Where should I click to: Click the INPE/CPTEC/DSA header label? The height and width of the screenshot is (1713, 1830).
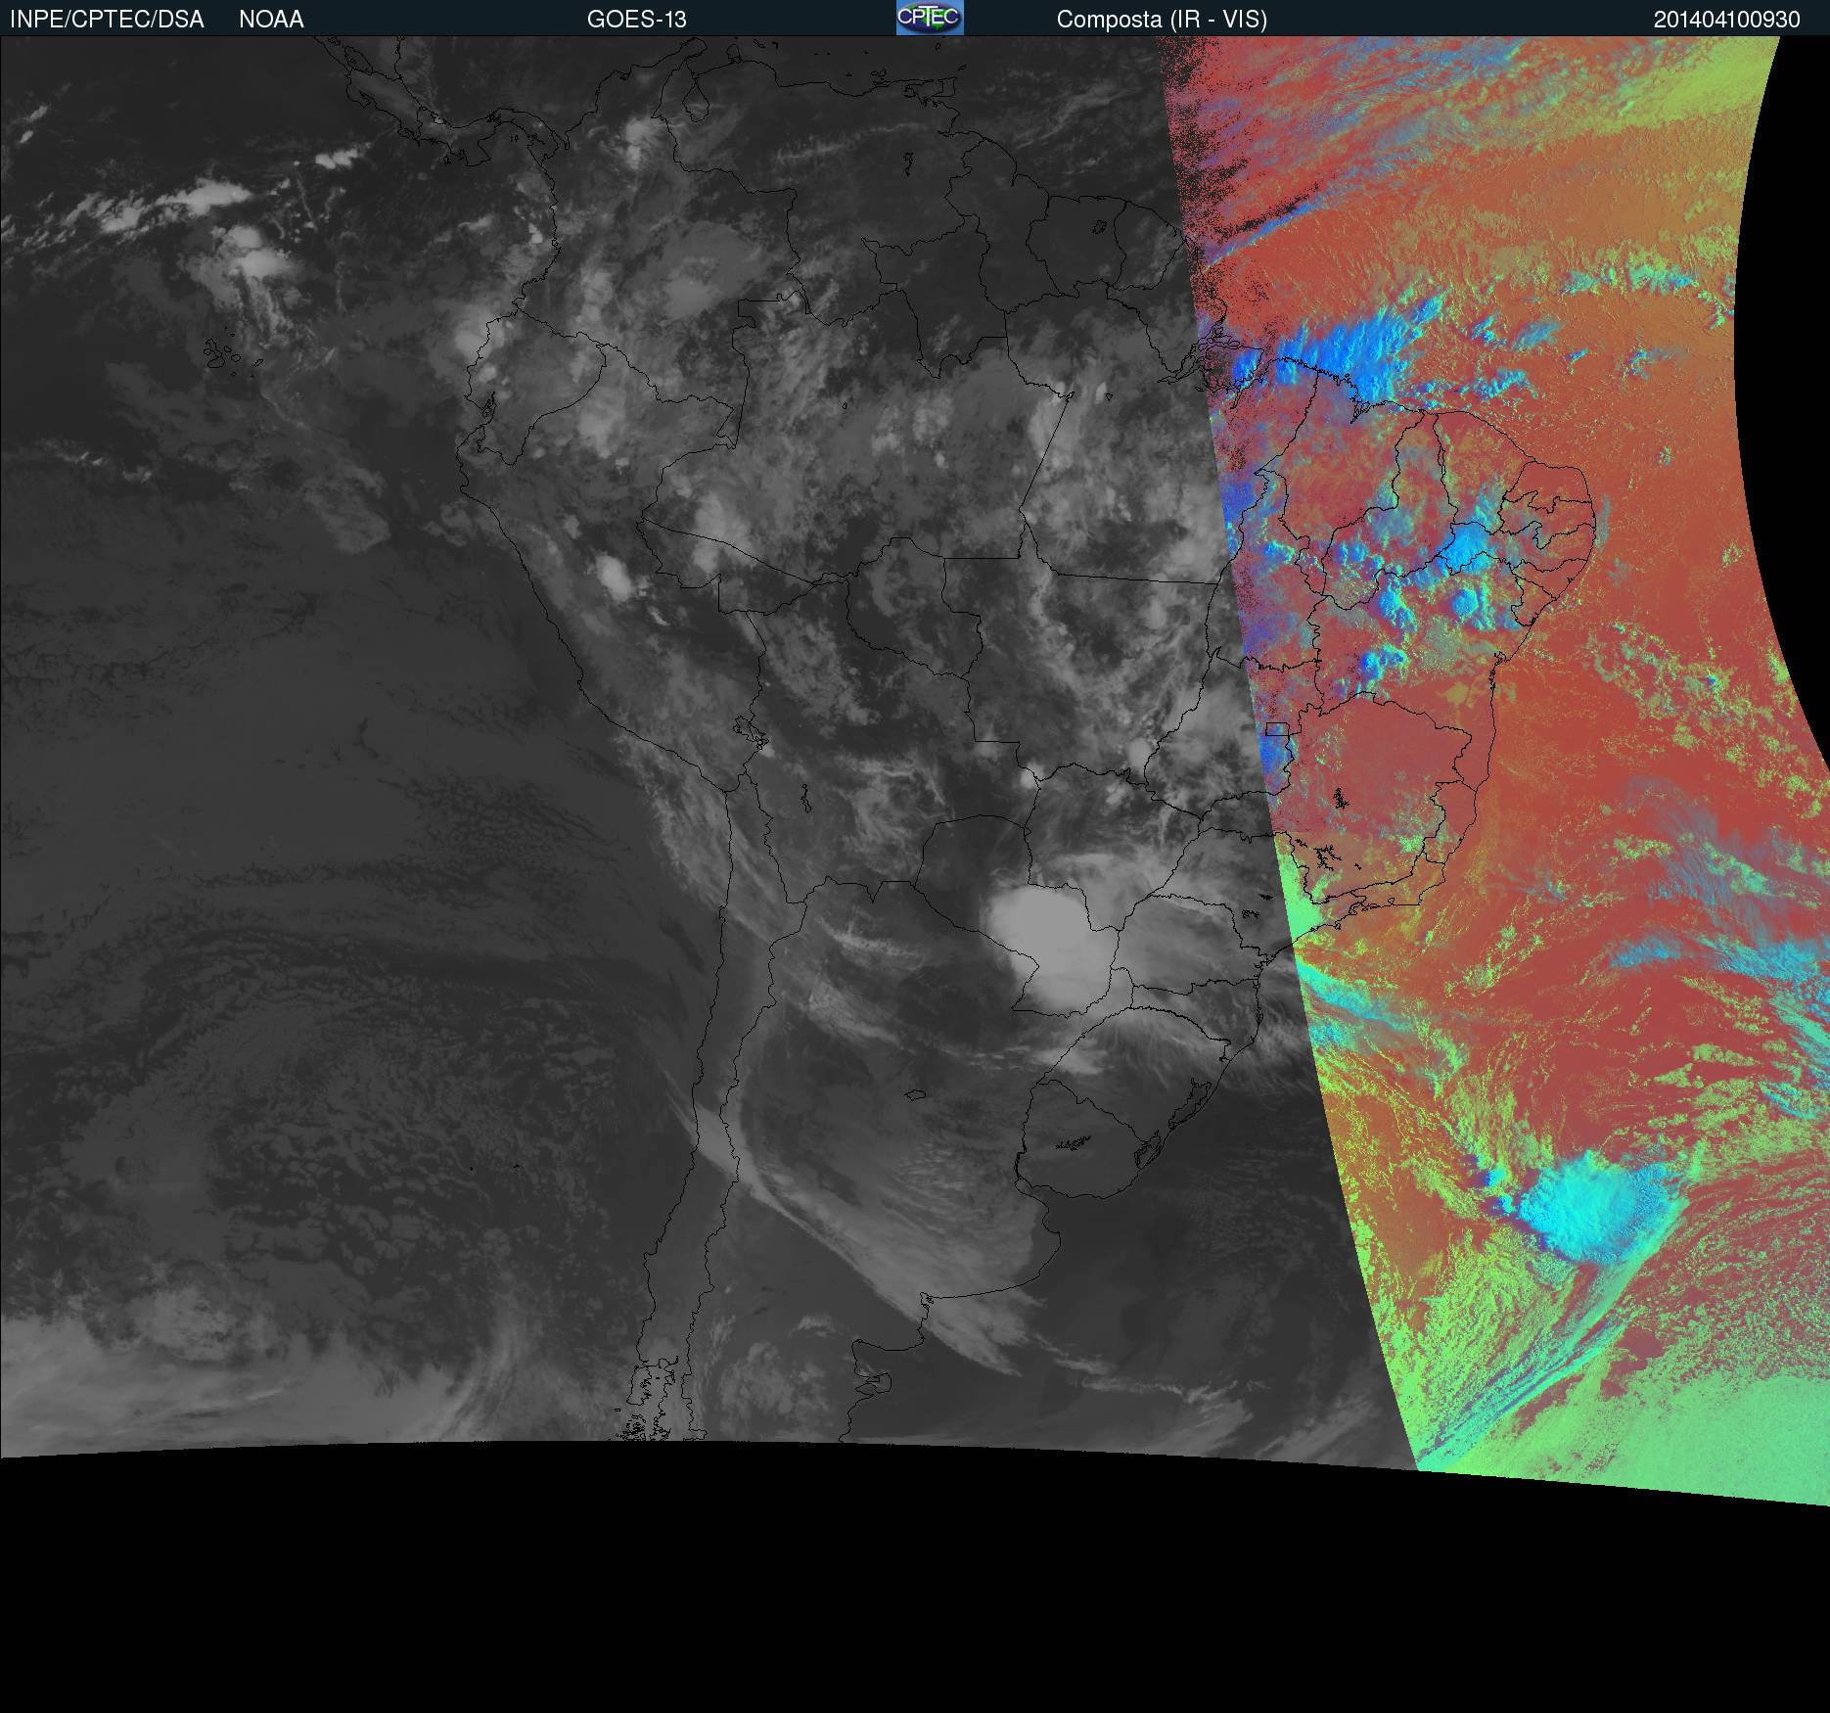tap(107, 20)
